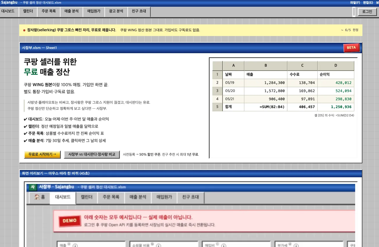Select column header B in the sheet

(266, 66)
